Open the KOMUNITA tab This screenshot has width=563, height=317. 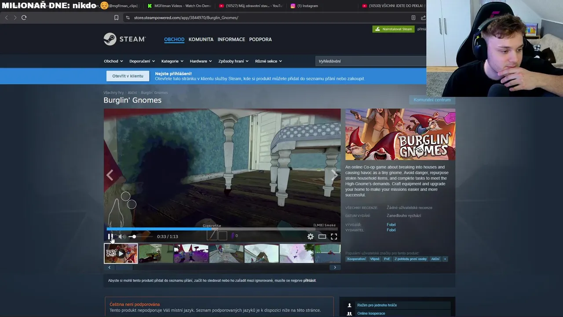pos(201,39)
